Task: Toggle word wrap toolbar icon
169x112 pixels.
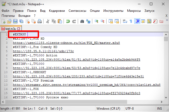Action: (125, 21)
